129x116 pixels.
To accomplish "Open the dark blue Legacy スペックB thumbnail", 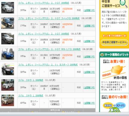I will point(8,23).
